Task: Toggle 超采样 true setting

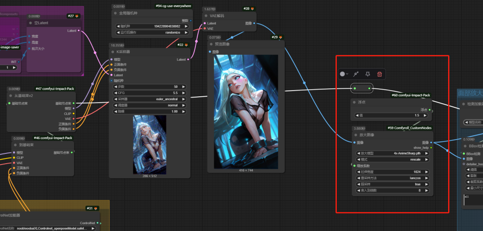Action: click(x=393, y=184)
